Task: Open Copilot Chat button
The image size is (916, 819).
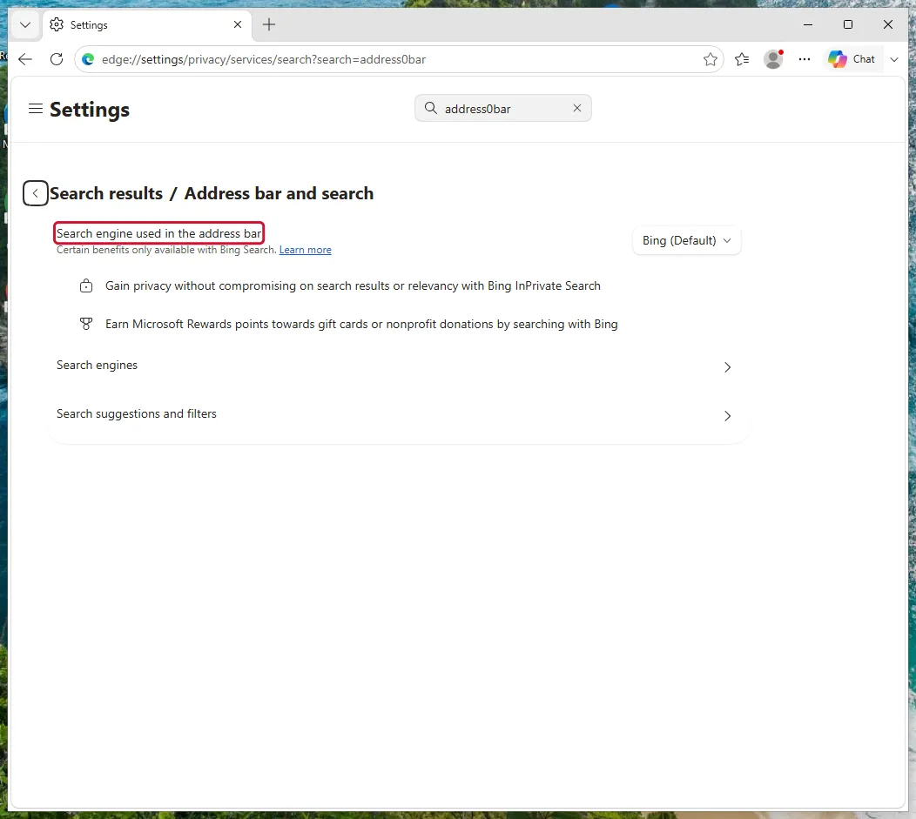Action: [852, 59]
